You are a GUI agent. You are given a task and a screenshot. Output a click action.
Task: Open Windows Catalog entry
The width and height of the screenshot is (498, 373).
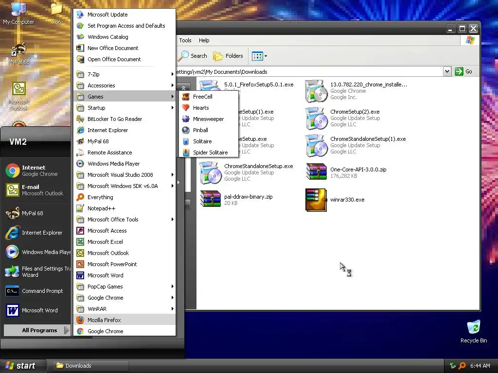124,37
